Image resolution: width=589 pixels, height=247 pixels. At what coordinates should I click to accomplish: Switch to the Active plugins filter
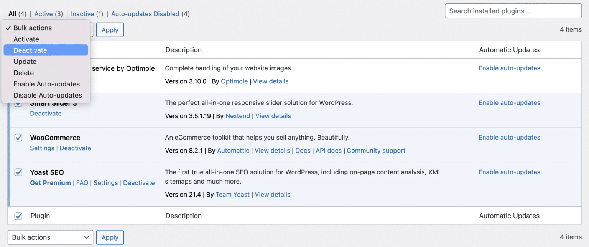click(43, 13)
